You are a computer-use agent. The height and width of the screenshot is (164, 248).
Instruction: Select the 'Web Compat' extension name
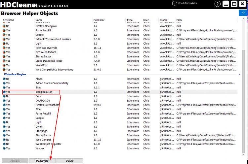point(43,140)
